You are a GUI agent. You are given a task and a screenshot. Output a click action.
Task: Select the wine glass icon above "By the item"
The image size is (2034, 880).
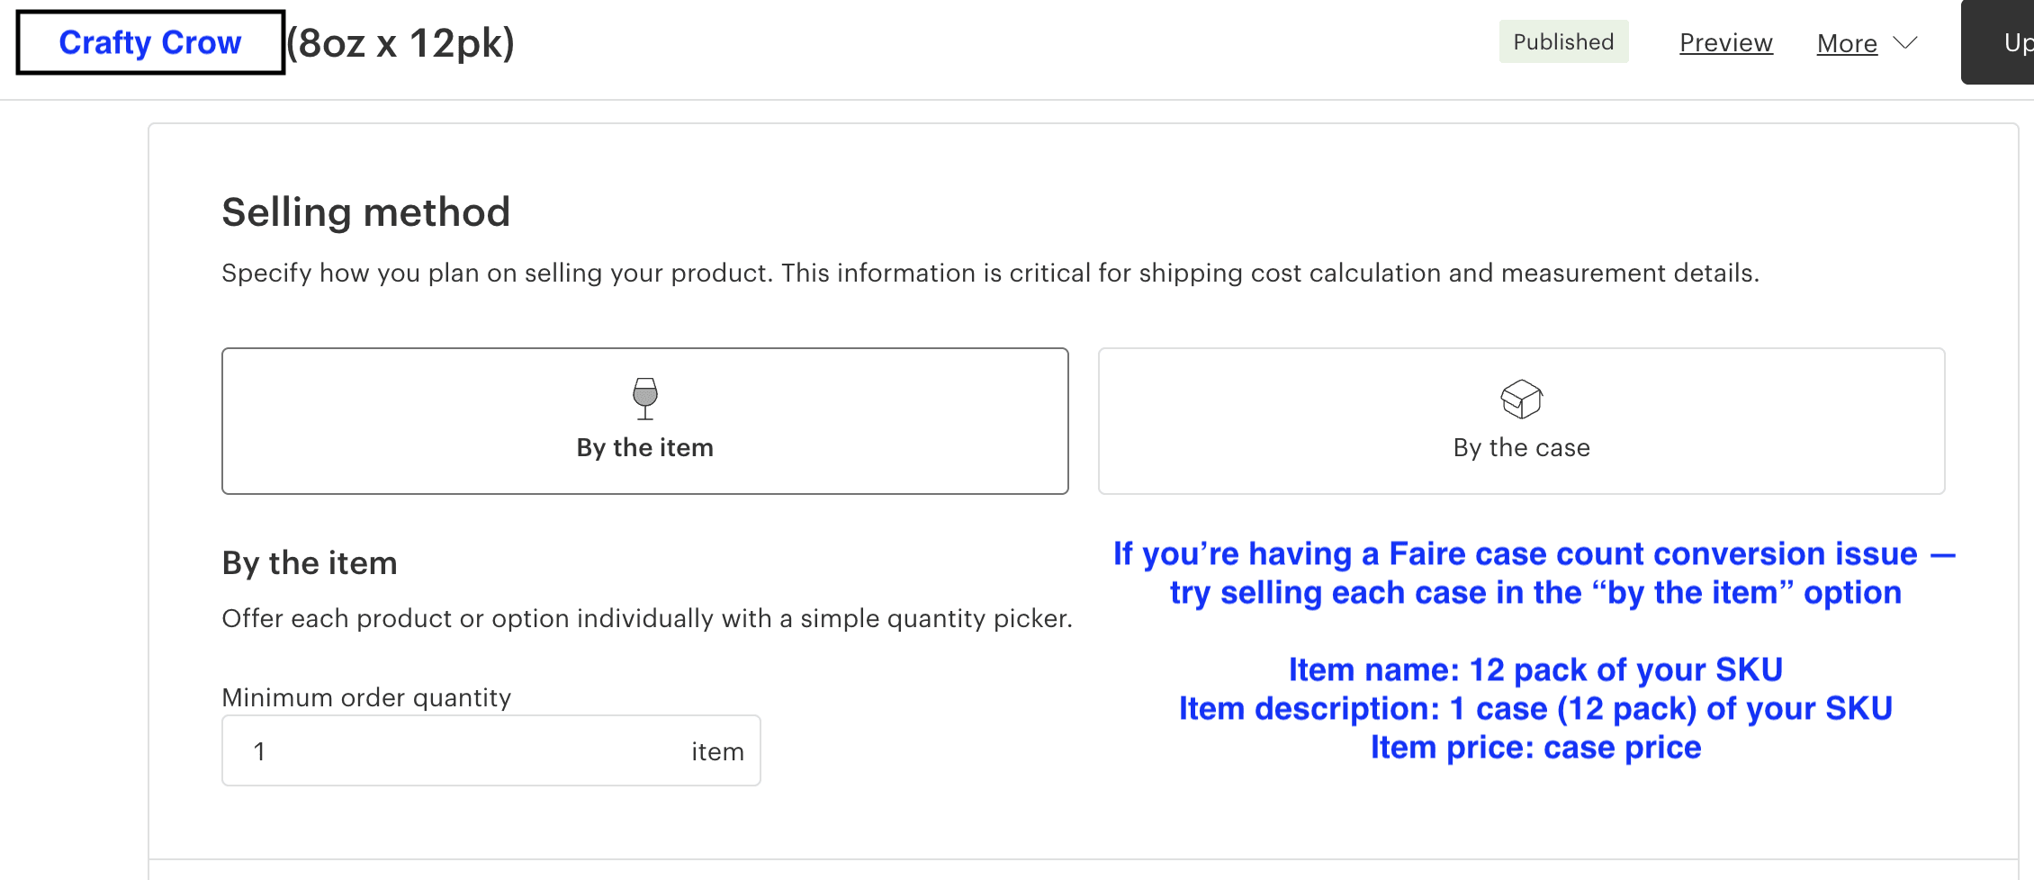(x=643, y=400)
